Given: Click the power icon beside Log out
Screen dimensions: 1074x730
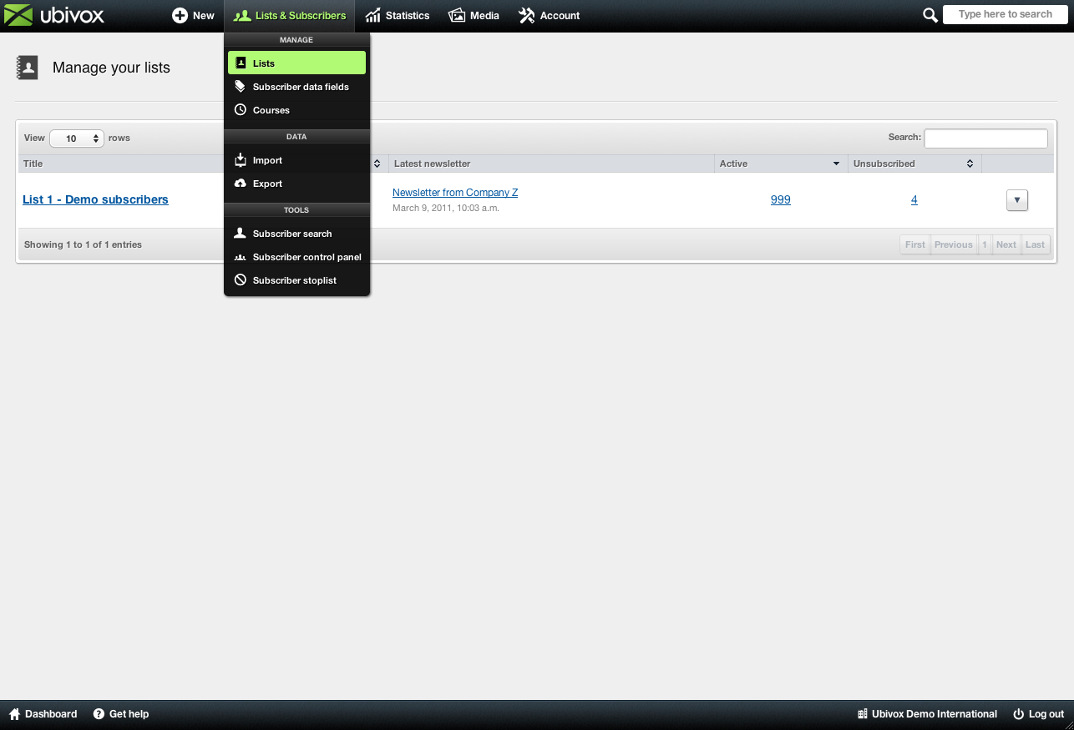Looking at the screenshot, I should coord(1018,714).
